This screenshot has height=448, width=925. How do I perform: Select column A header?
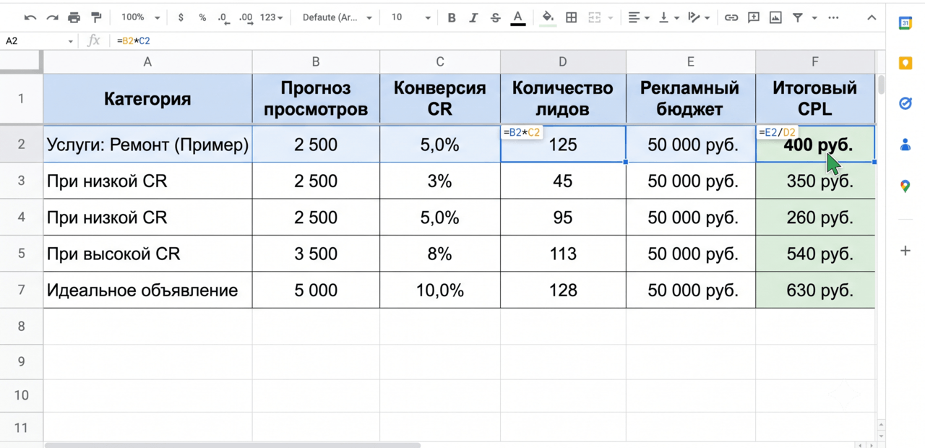(x=147, y=62)
